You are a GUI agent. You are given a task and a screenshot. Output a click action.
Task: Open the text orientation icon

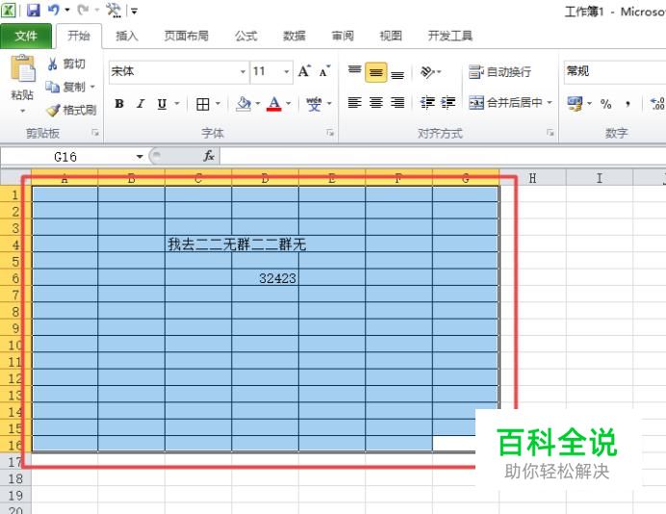coord(427,72)
